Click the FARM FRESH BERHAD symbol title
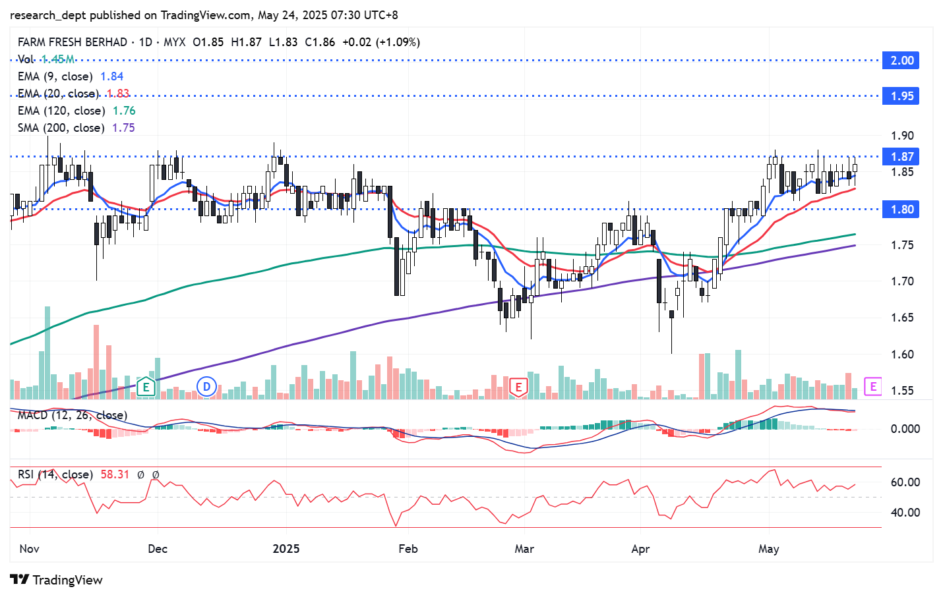 pyautogui.click(x=73, y=42)
